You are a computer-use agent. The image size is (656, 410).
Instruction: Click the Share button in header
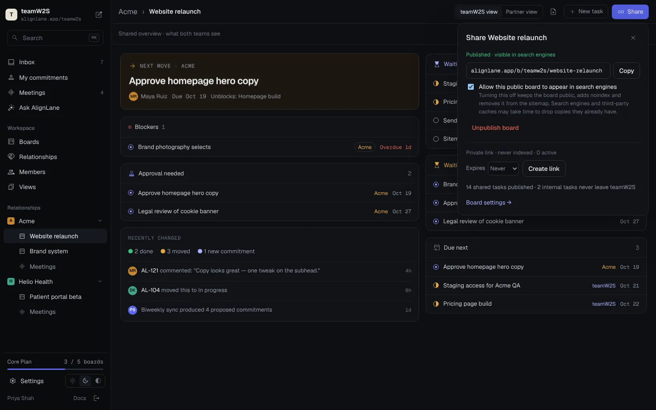click(630, 12)
